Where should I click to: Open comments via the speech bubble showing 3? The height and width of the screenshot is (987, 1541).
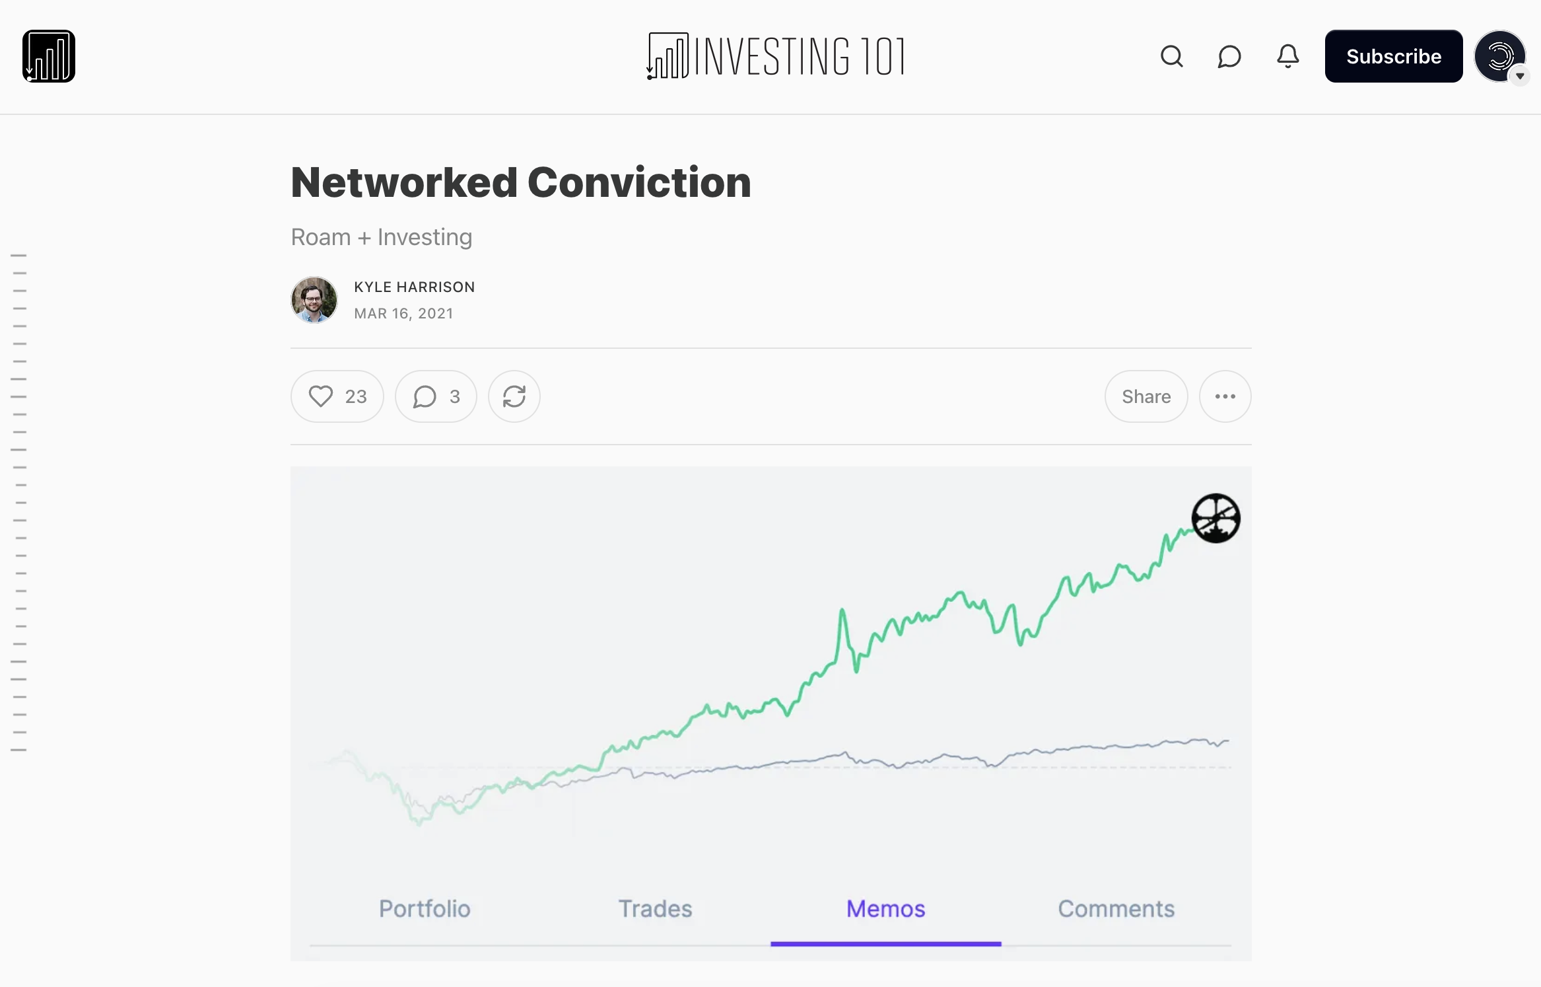pos(434,396)
